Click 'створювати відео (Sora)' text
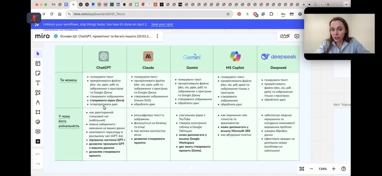 pyautogui.click(x=107, y=100)
